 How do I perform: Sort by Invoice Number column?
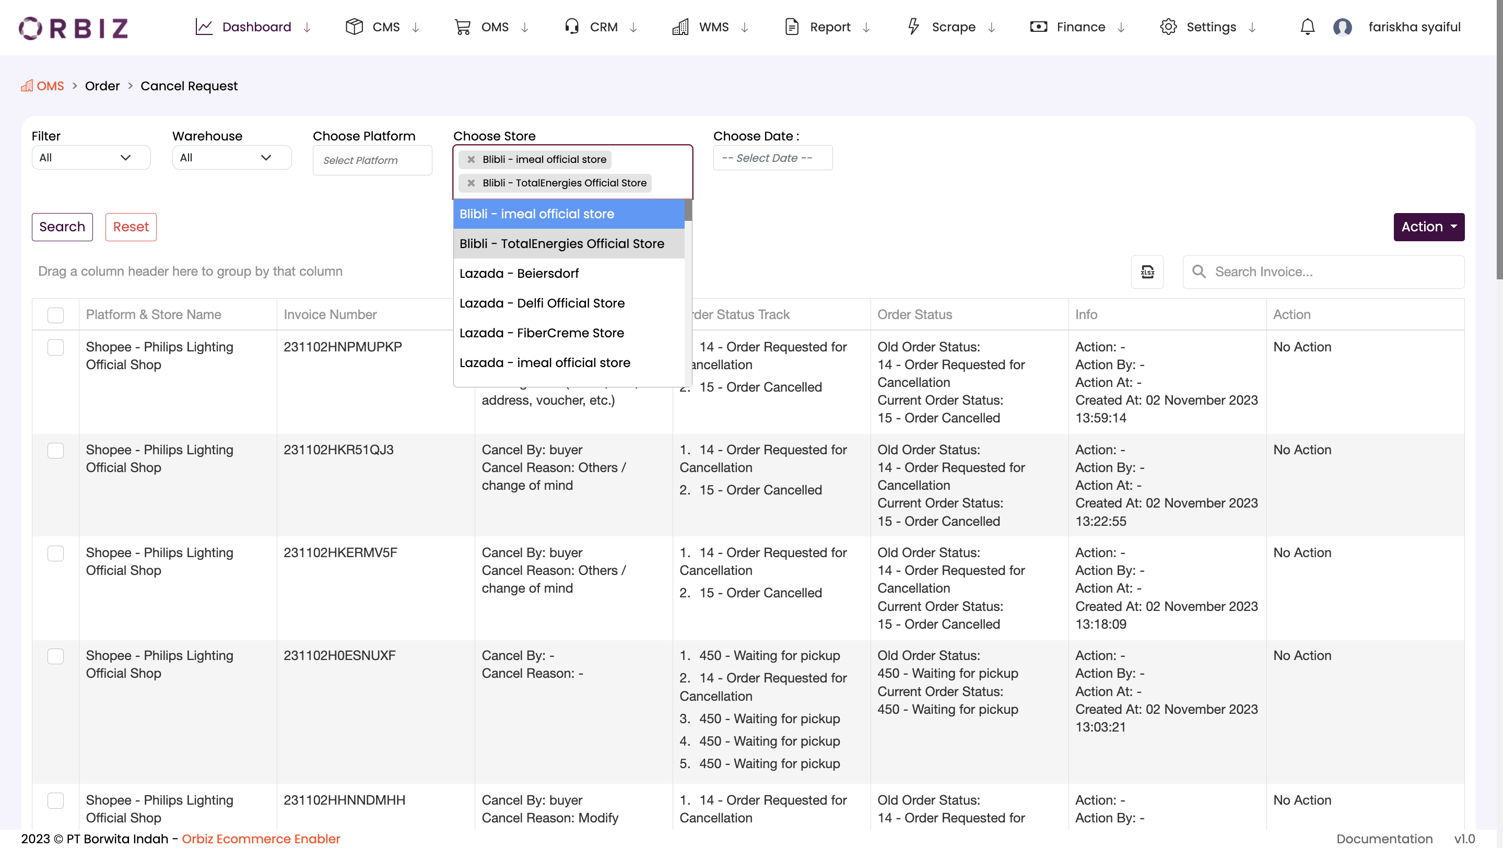[330, 315]
